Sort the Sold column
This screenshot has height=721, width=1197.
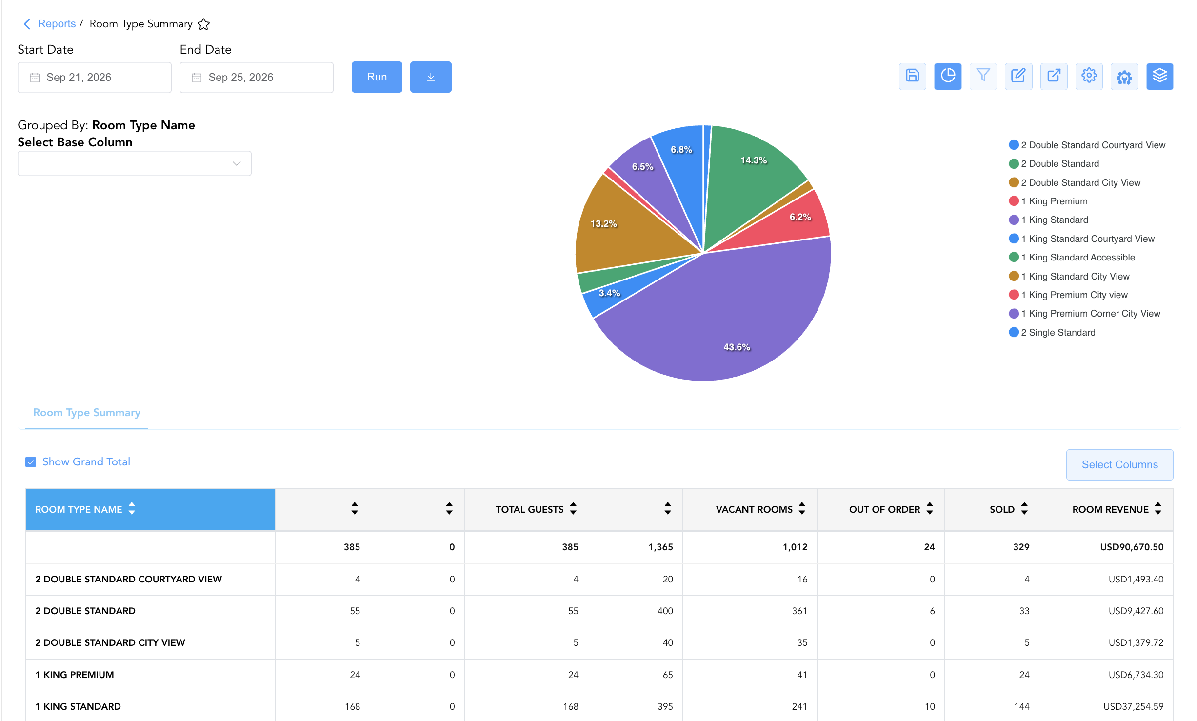1024,509
